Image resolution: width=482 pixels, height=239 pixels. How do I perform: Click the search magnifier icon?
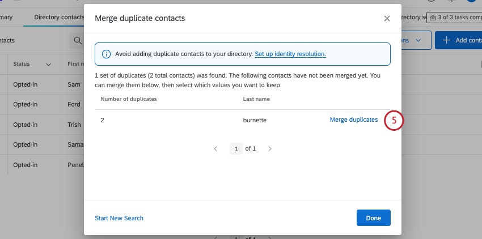pos(77,41)
